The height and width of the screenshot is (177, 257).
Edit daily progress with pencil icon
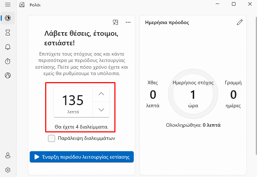(x=240, y=22)
